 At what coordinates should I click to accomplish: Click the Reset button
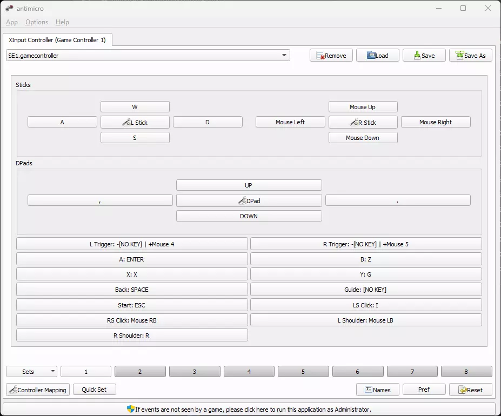(470, 390)
